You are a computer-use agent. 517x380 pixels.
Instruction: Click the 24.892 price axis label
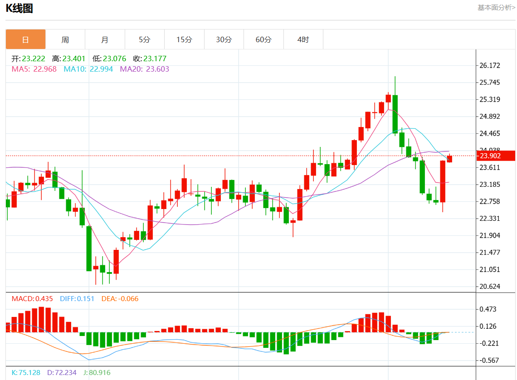[490, 117]
